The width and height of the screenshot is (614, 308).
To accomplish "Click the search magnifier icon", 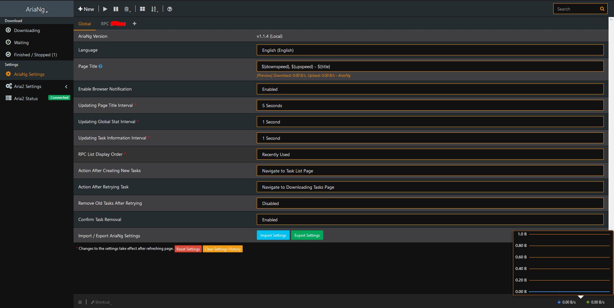I will coord(602,9).
